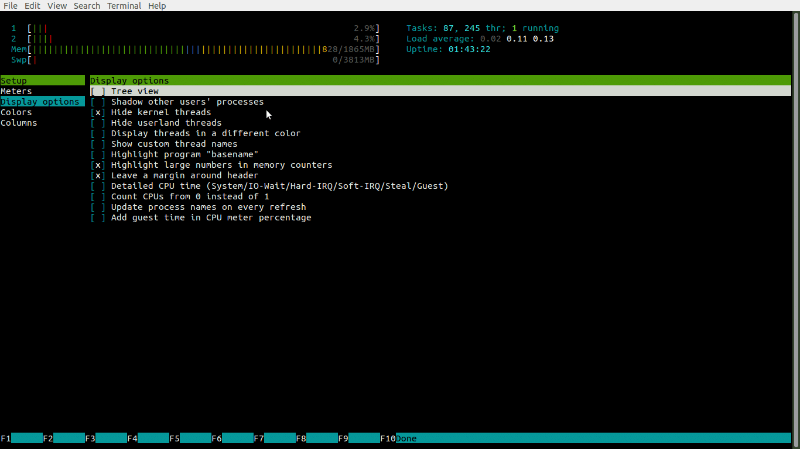Click the Setup panel header
Screen dimensions: 800x449
[x=43, y=81]
